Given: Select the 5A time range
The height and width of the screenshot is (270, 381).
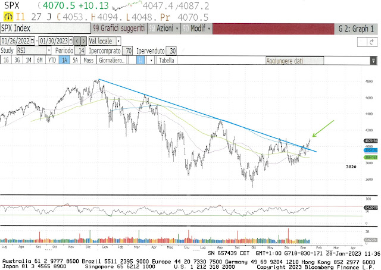Looking at the screenshot, I should pos(76,60).
